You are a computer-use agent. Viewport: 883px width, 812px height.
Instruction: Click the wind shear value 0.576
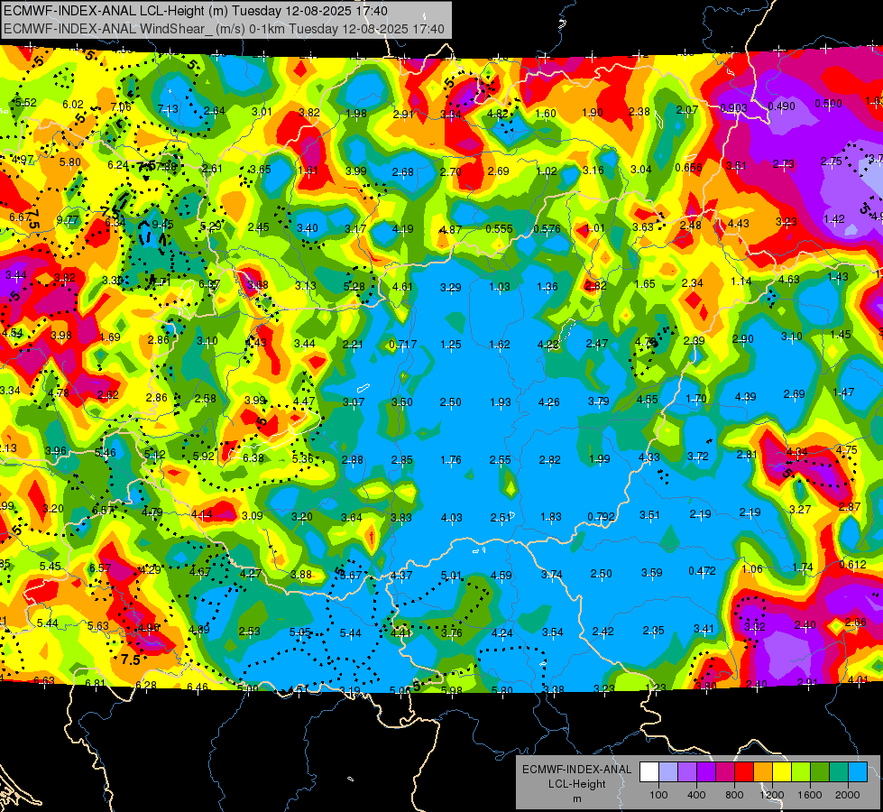coord(547,229)
